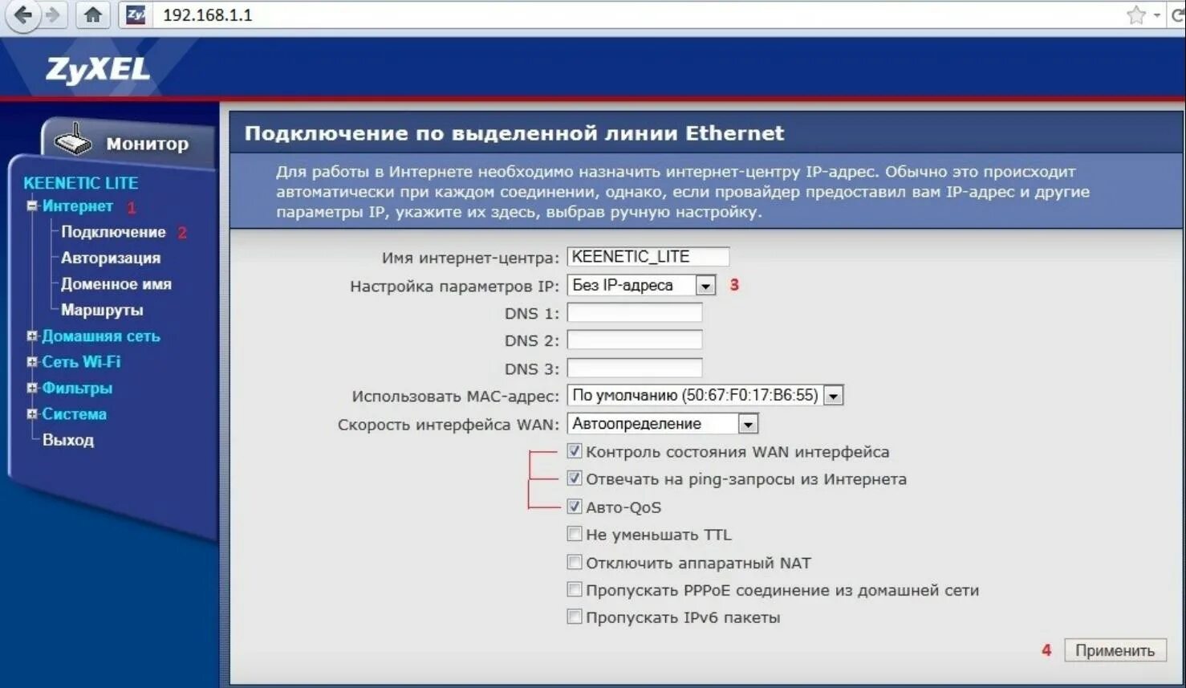Open Система menu link
Viewport: 1186px width, 688px height.
(74, 414)
